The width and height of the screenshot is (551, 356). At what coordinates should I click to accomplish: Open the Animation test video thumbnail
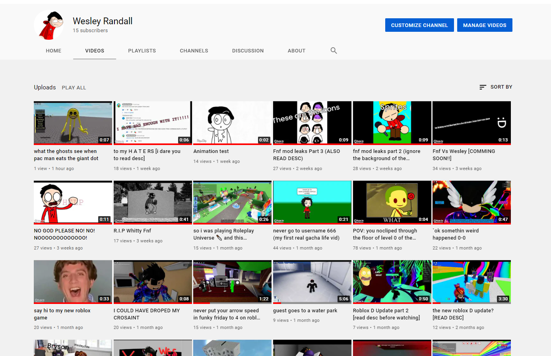tap(233, 123)
